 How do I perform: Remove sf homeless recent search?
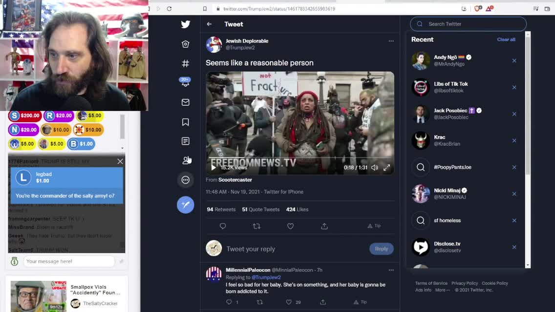coord(514,220)
